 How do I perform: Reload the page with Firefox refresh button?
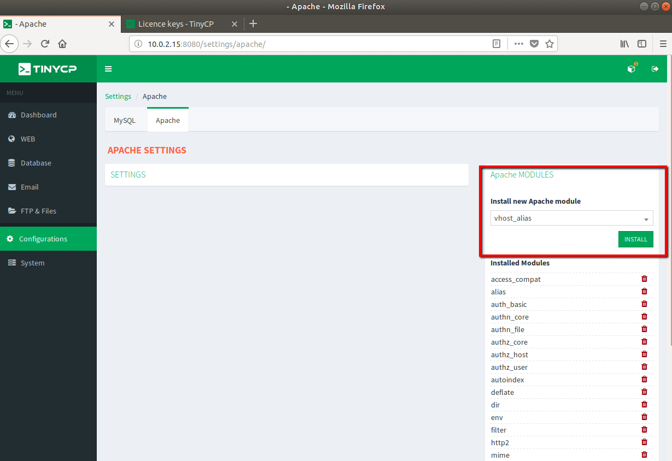pos(45,44)
